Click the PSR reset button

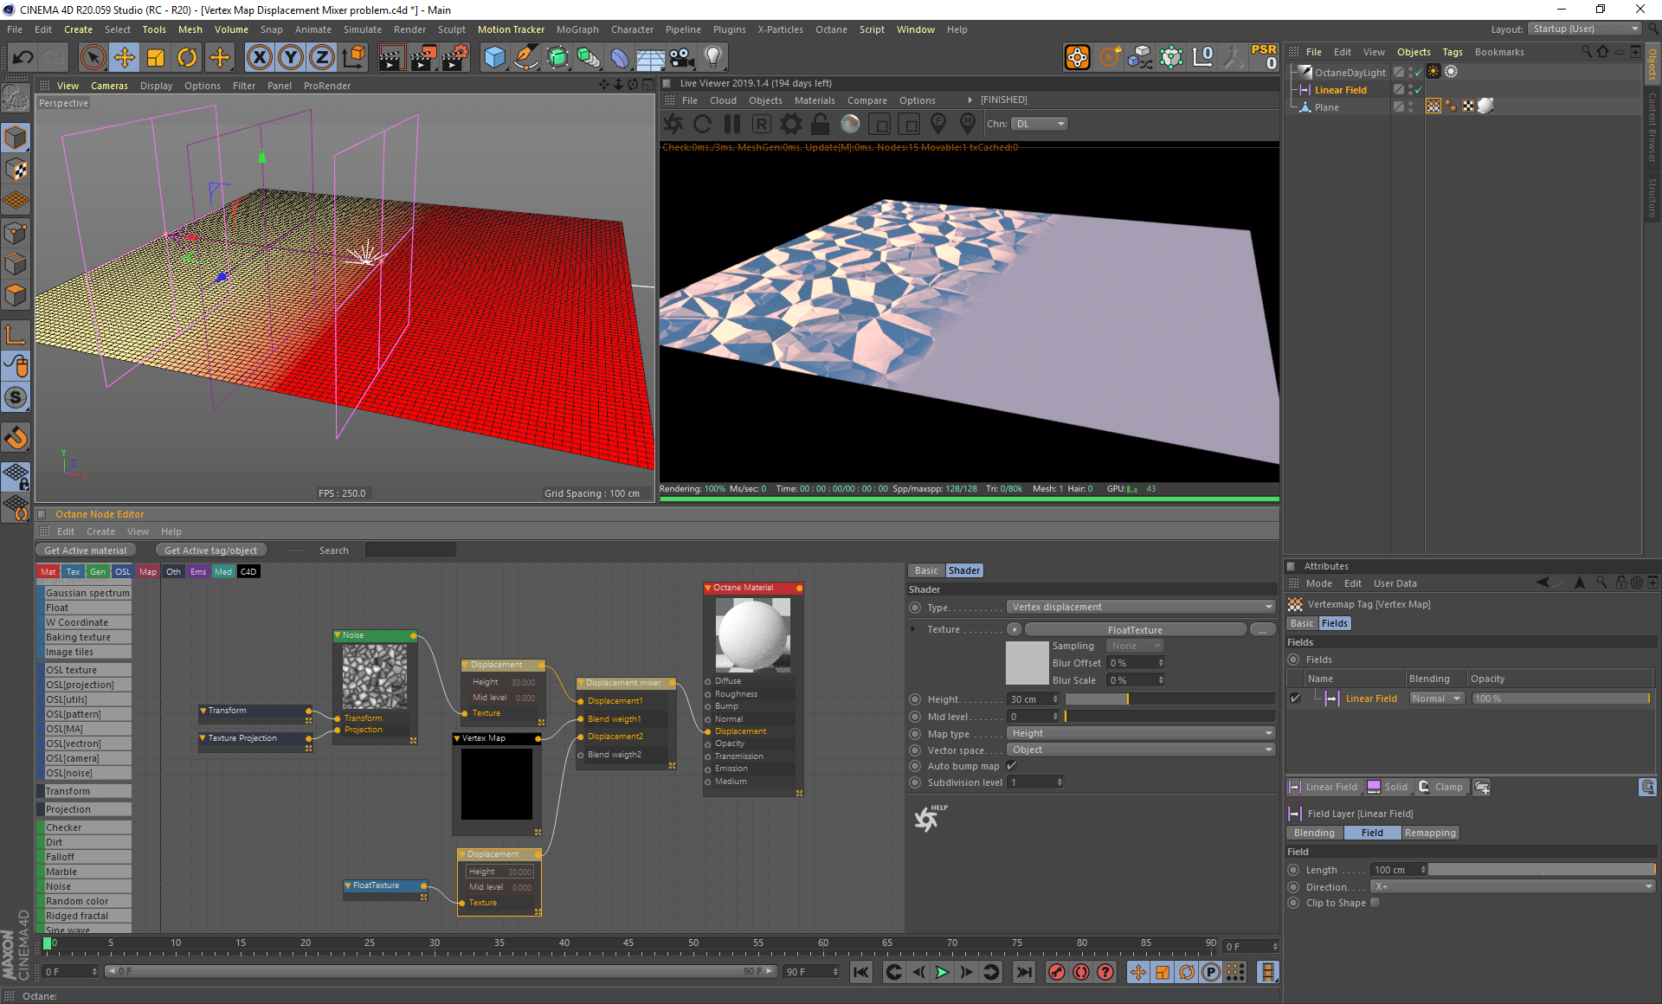[x=1264, y=56]
